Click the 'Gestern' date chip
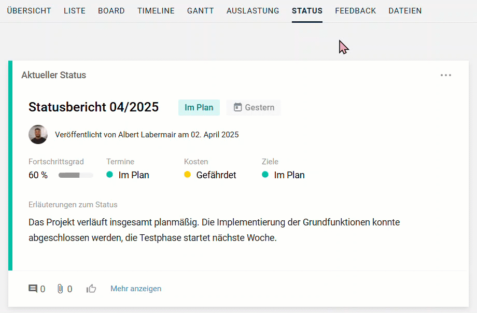The width and height of the screenshot is (477, 313). click(x=253, y=107)
